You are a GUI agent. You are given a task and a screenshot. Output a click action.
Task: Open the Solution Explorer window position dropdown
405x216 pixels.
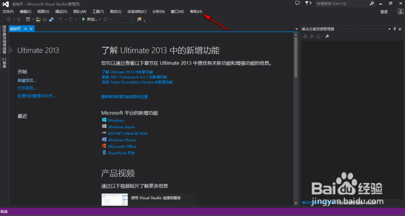(389, 29)
